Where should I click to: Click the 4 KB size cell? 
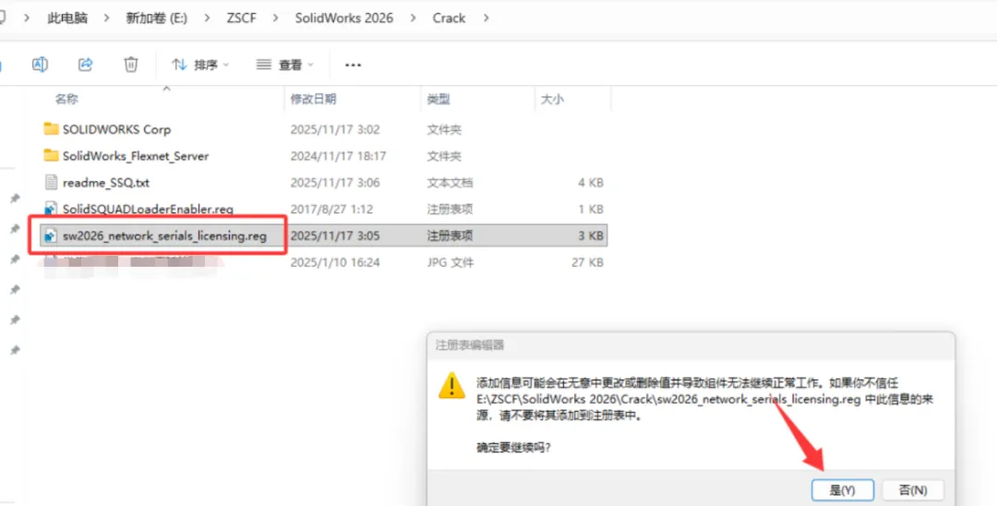tap(591, 183)
